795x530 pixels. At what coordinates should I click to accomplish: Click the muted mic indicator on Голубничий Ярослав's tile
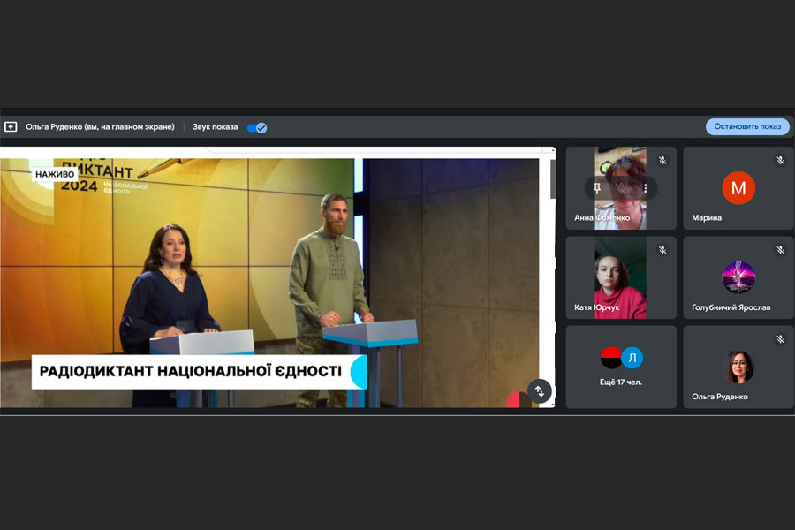780,250
